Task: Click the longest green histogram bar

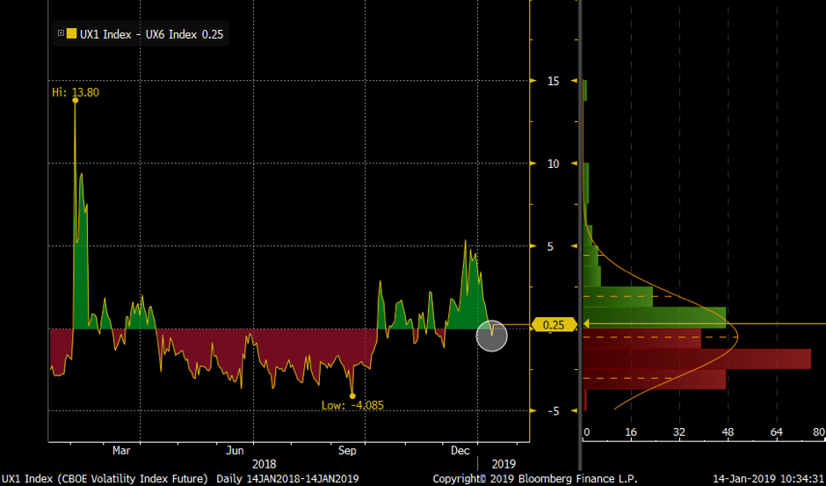Action: coord(655,317)
